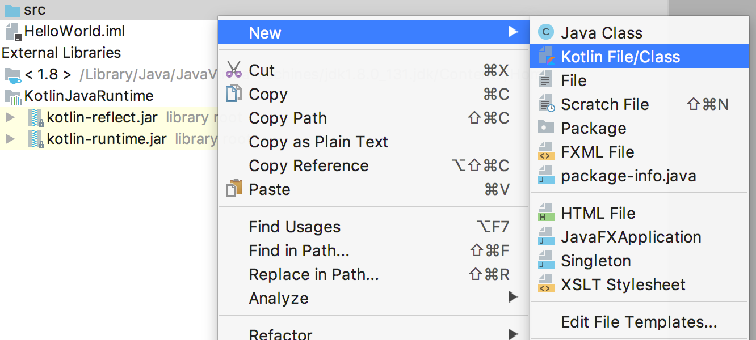Choose Find in Path option
This screenshot has width=756, height=340.
click(x=292, y=250)
